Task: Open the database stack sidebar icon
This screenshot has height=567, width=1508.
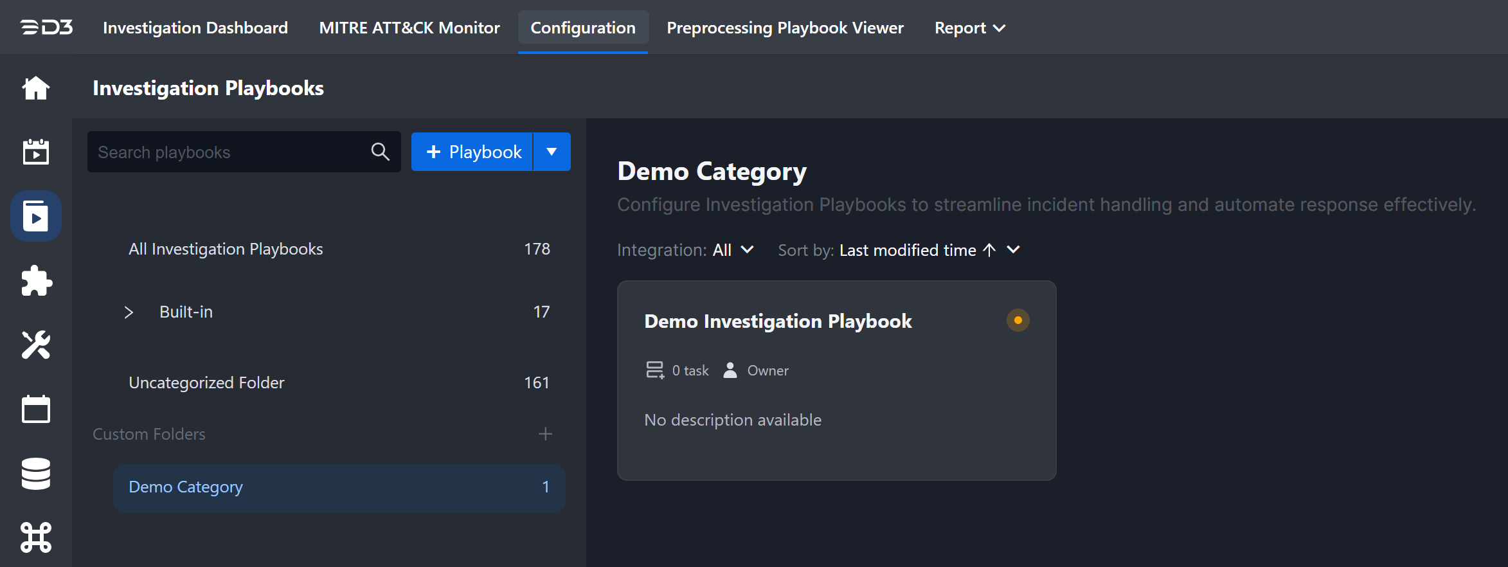Action: tap(36, 474)
